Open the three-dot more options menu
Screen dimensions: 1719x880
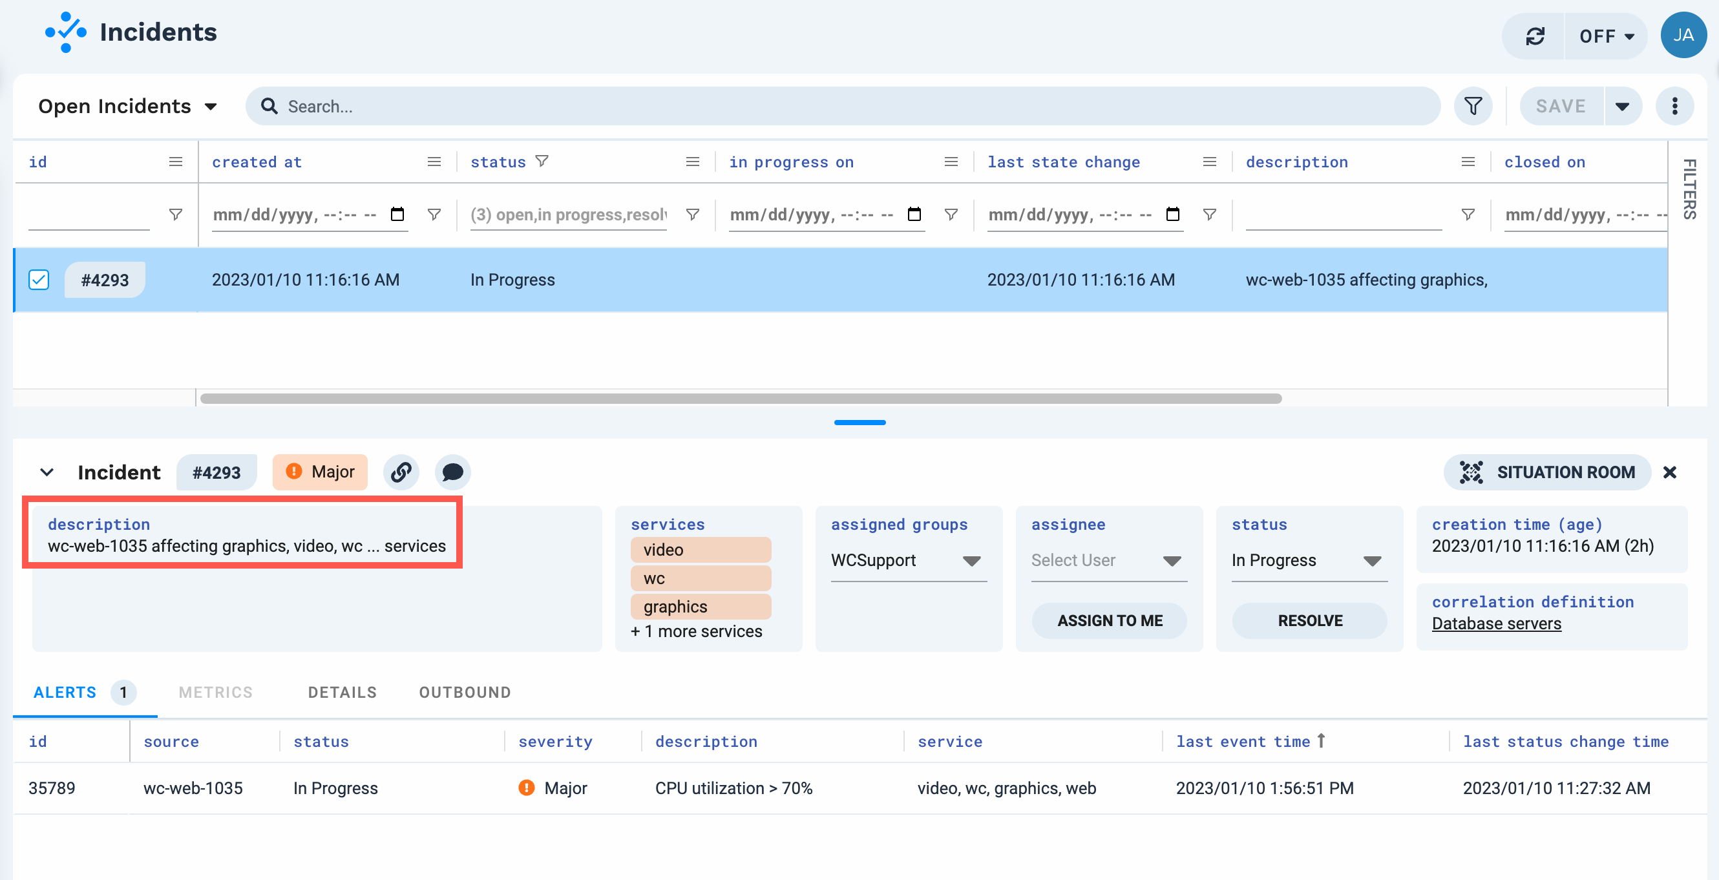pyautogui.click(x=1674, y=106)
